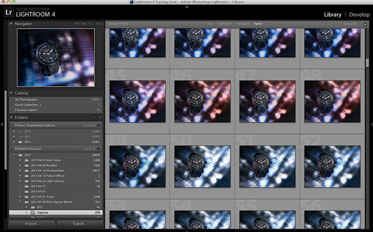Expand the 2013-04-12 Photoshelter folder
This screenshot has height=232, width=373.
click(20, 170)
